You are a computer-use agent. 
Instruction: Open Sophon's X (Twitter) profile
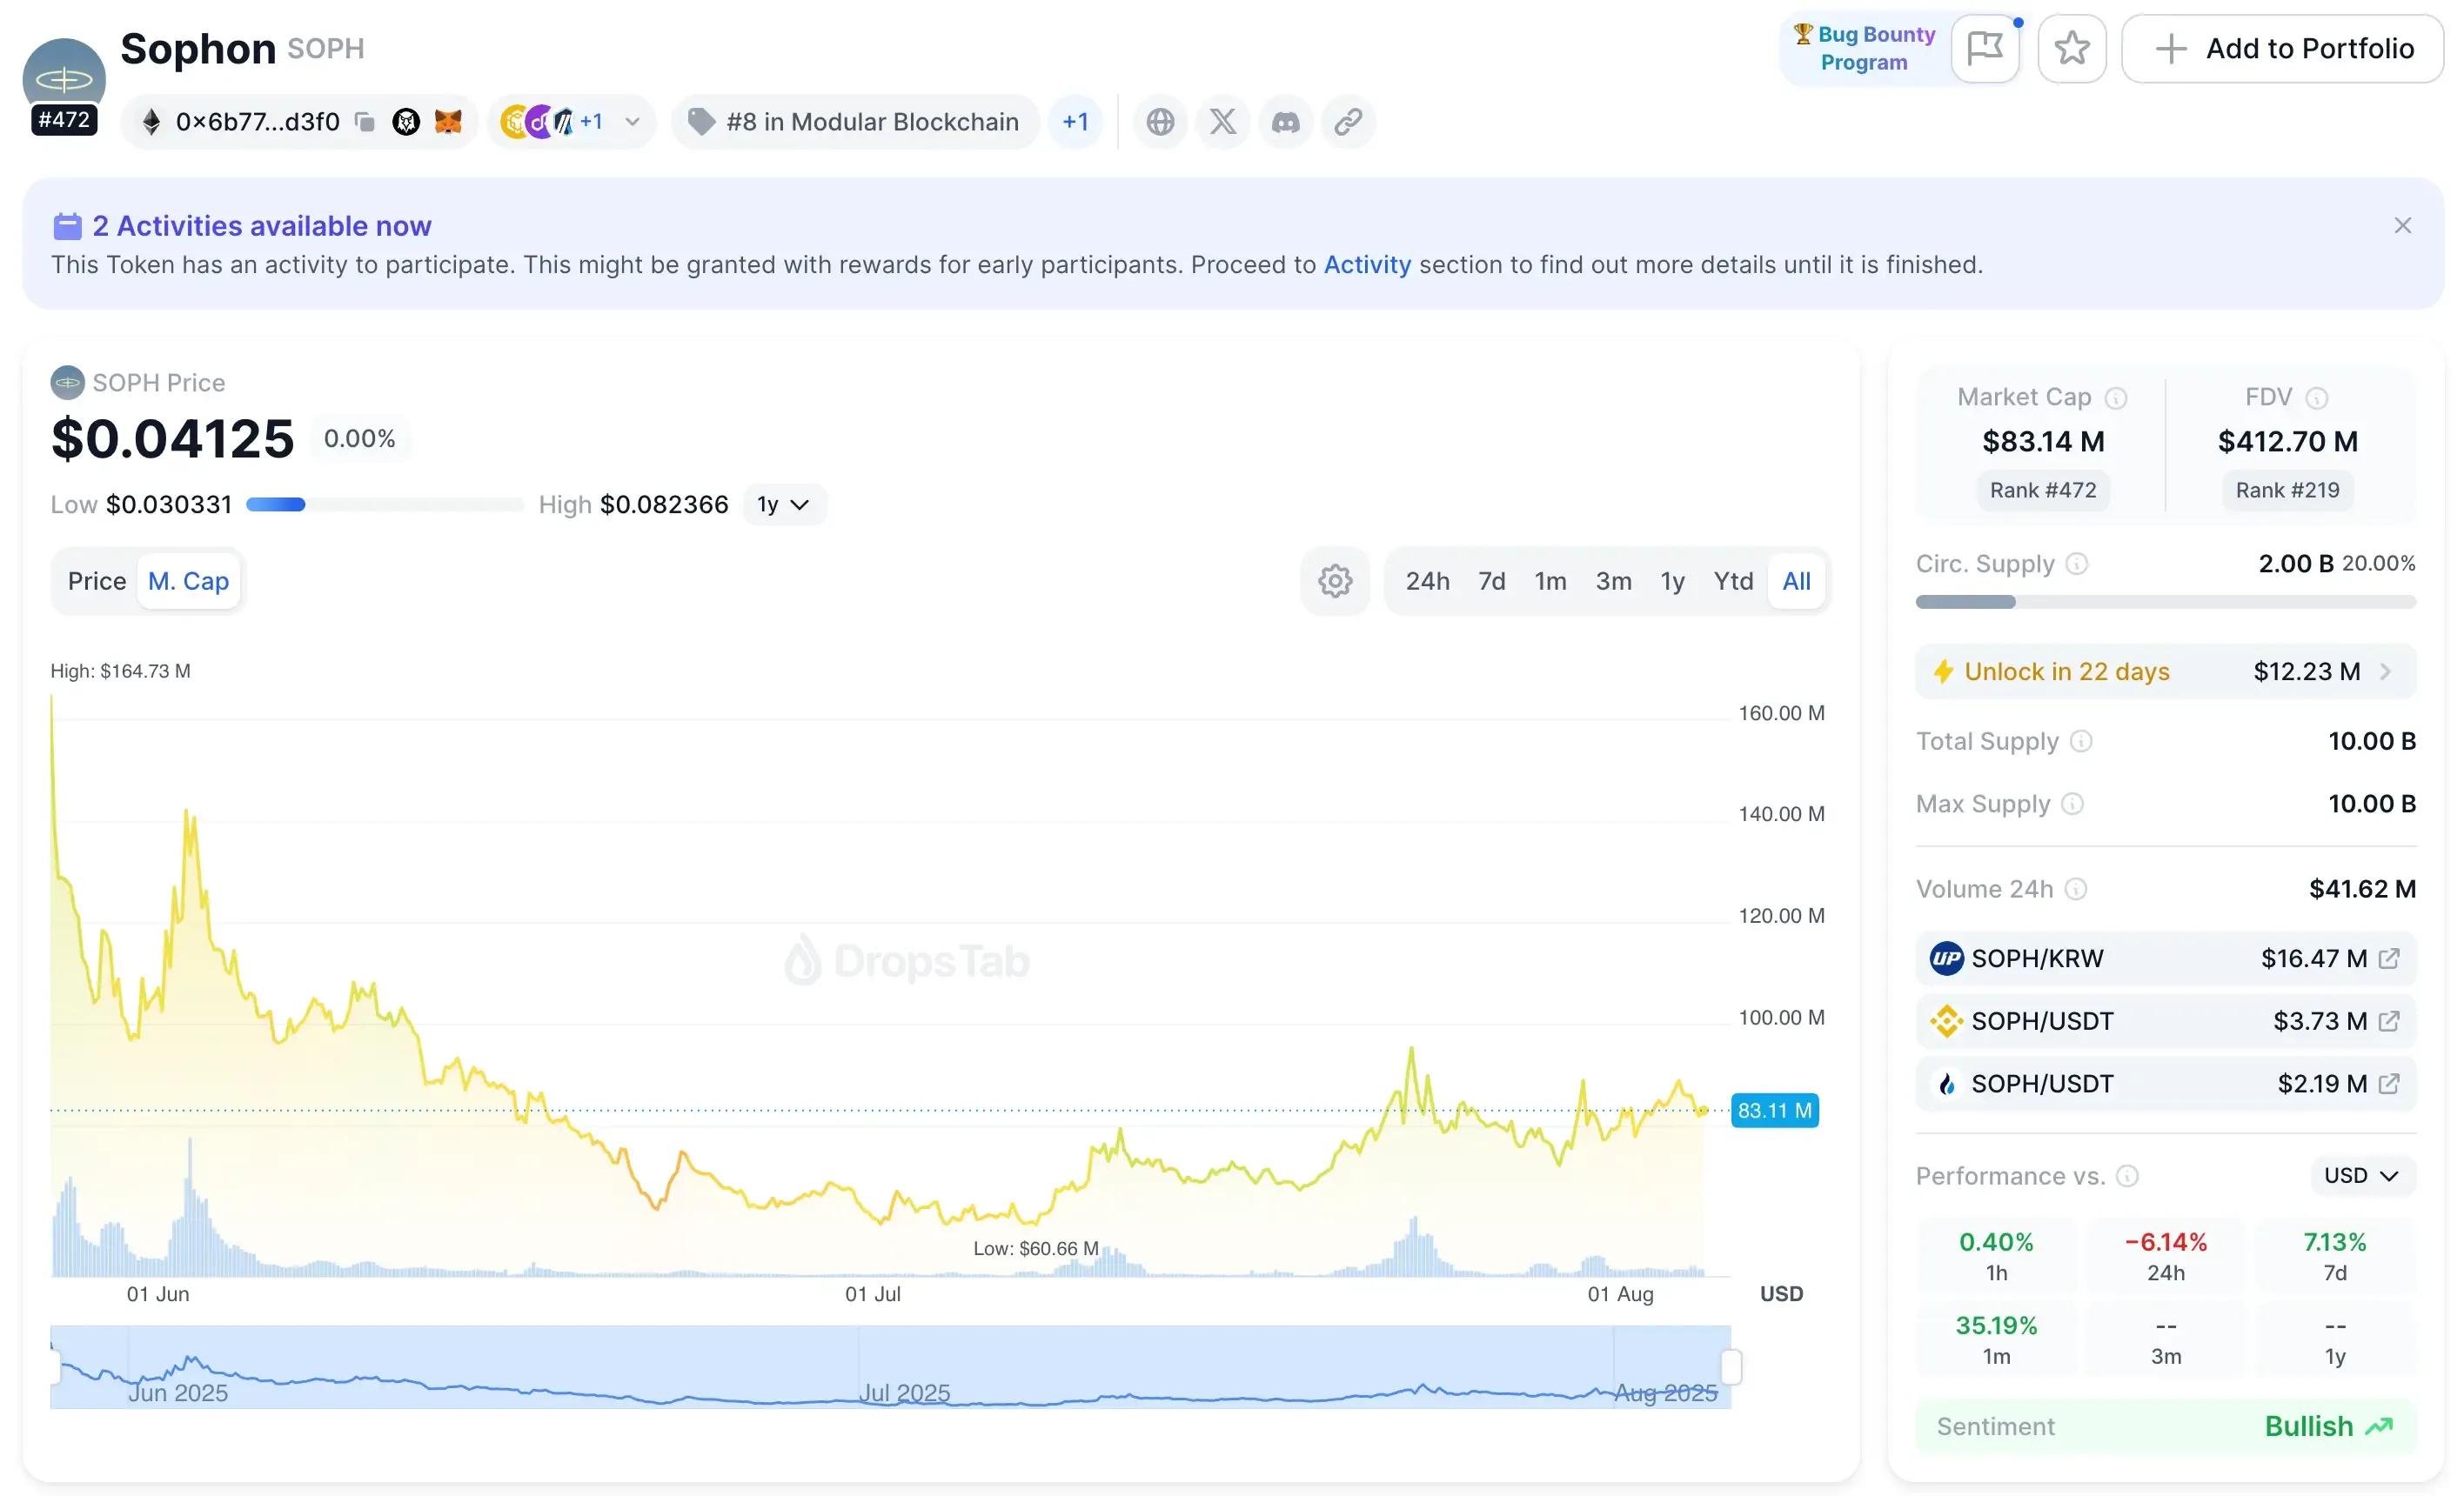[x=1223, y=121]
